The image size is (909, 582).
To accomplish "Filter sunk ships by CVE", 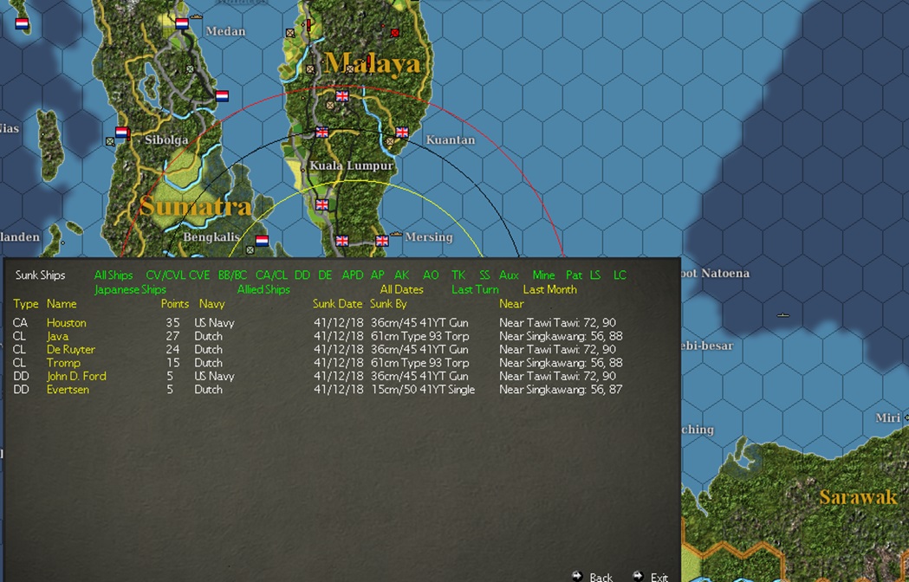I will point(199,275).
